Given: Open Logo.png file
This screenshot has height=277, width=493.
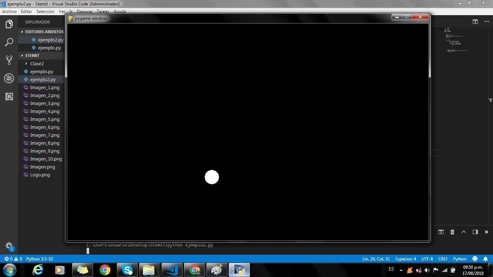Looking at the screenshot, I should click(x=42, y=175).
